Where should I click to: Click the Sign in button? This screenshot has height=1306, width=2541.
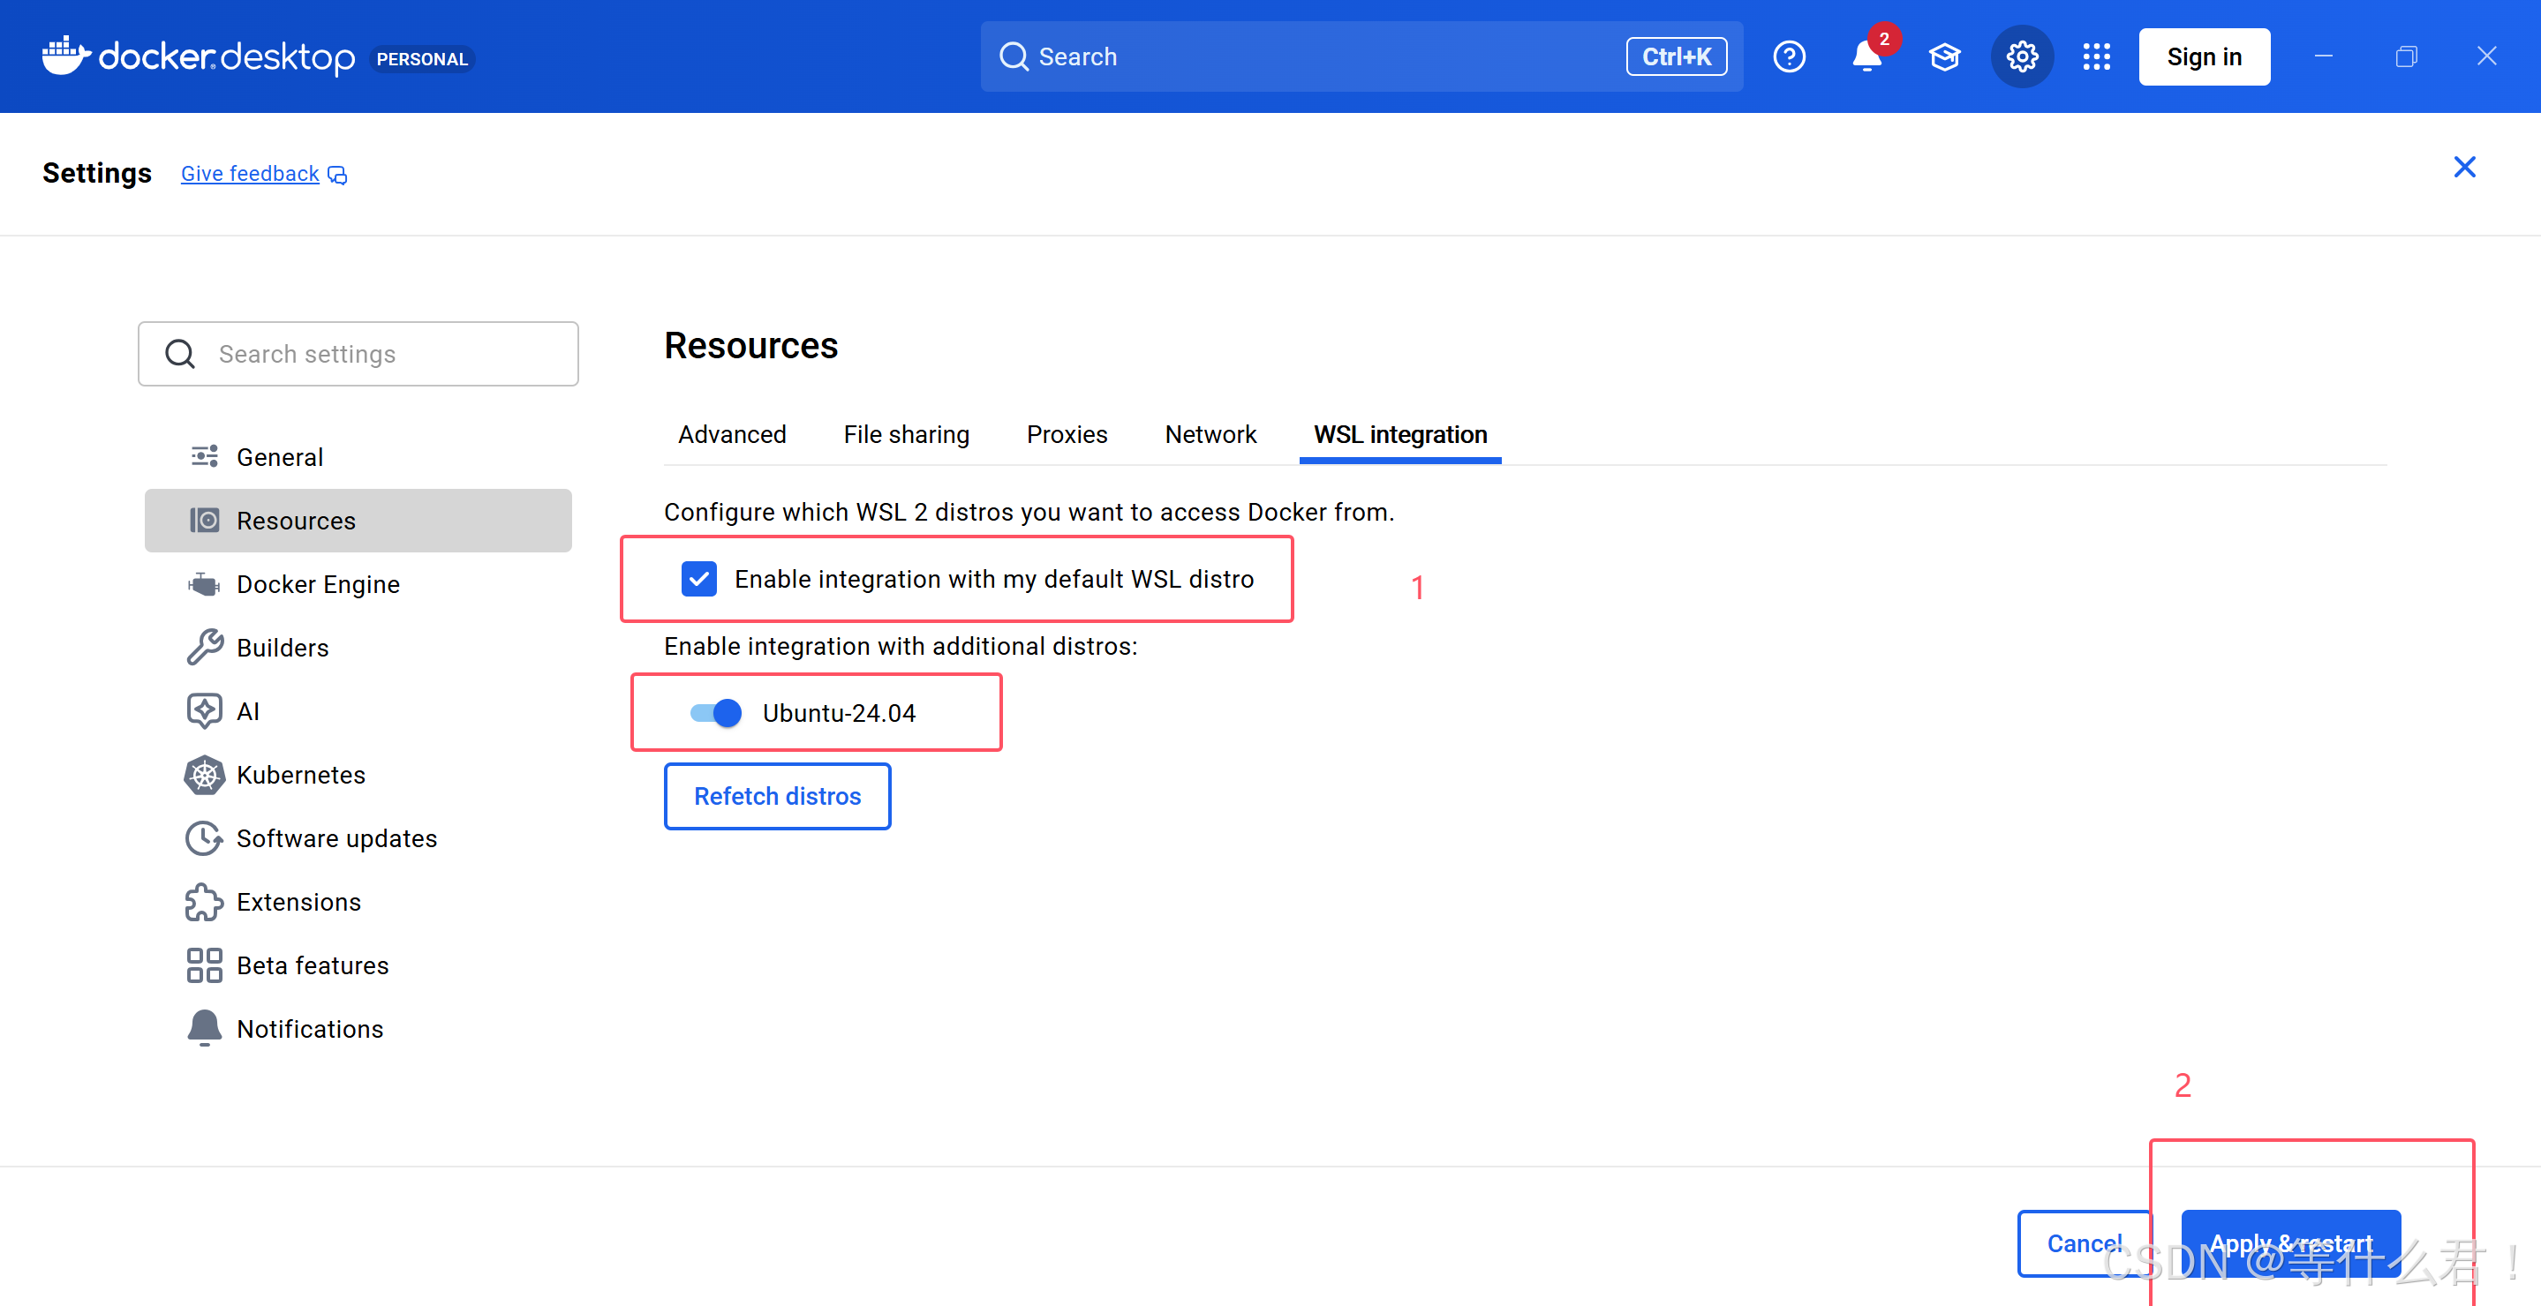[2204, 57]
